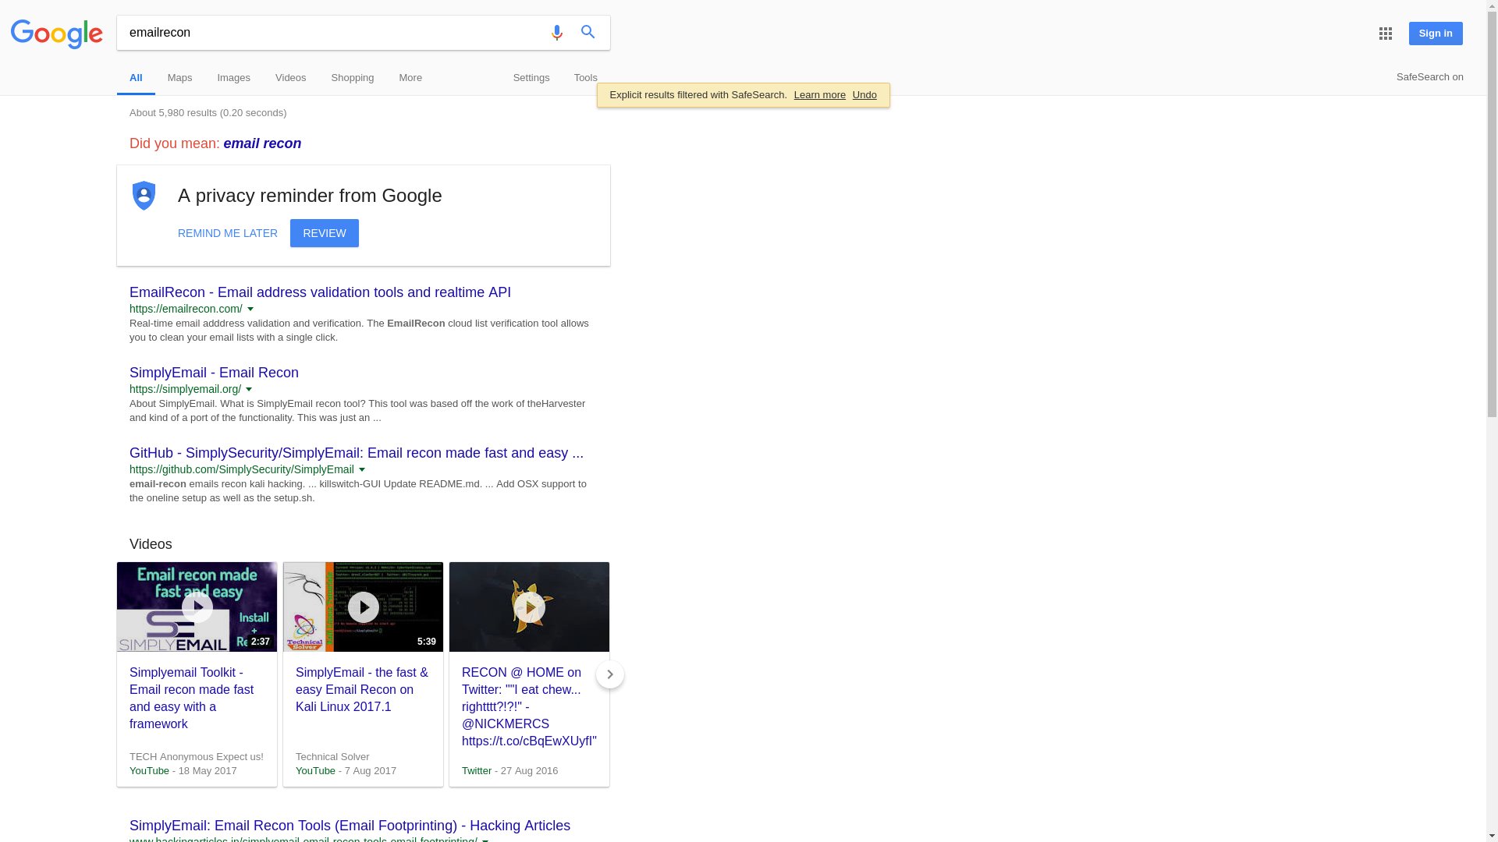Open the SimplyEmail Kali Linux 2017.1 video title
The width and height of the screenshot is (1498, 842).
[362, 690]
